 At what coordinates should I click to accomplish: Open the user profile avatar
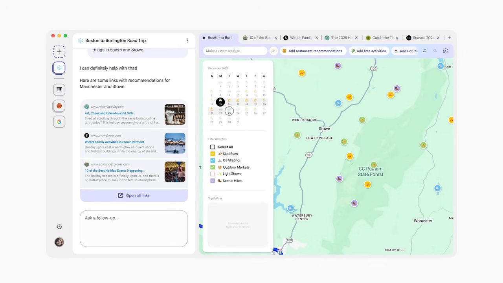(59, 242)
